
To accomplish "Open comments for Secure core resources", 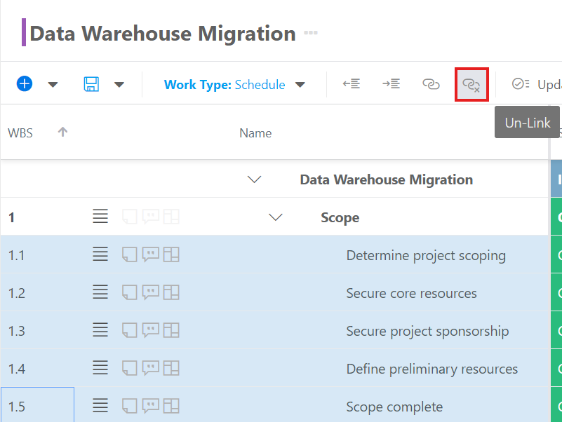I will click(151, 293).
